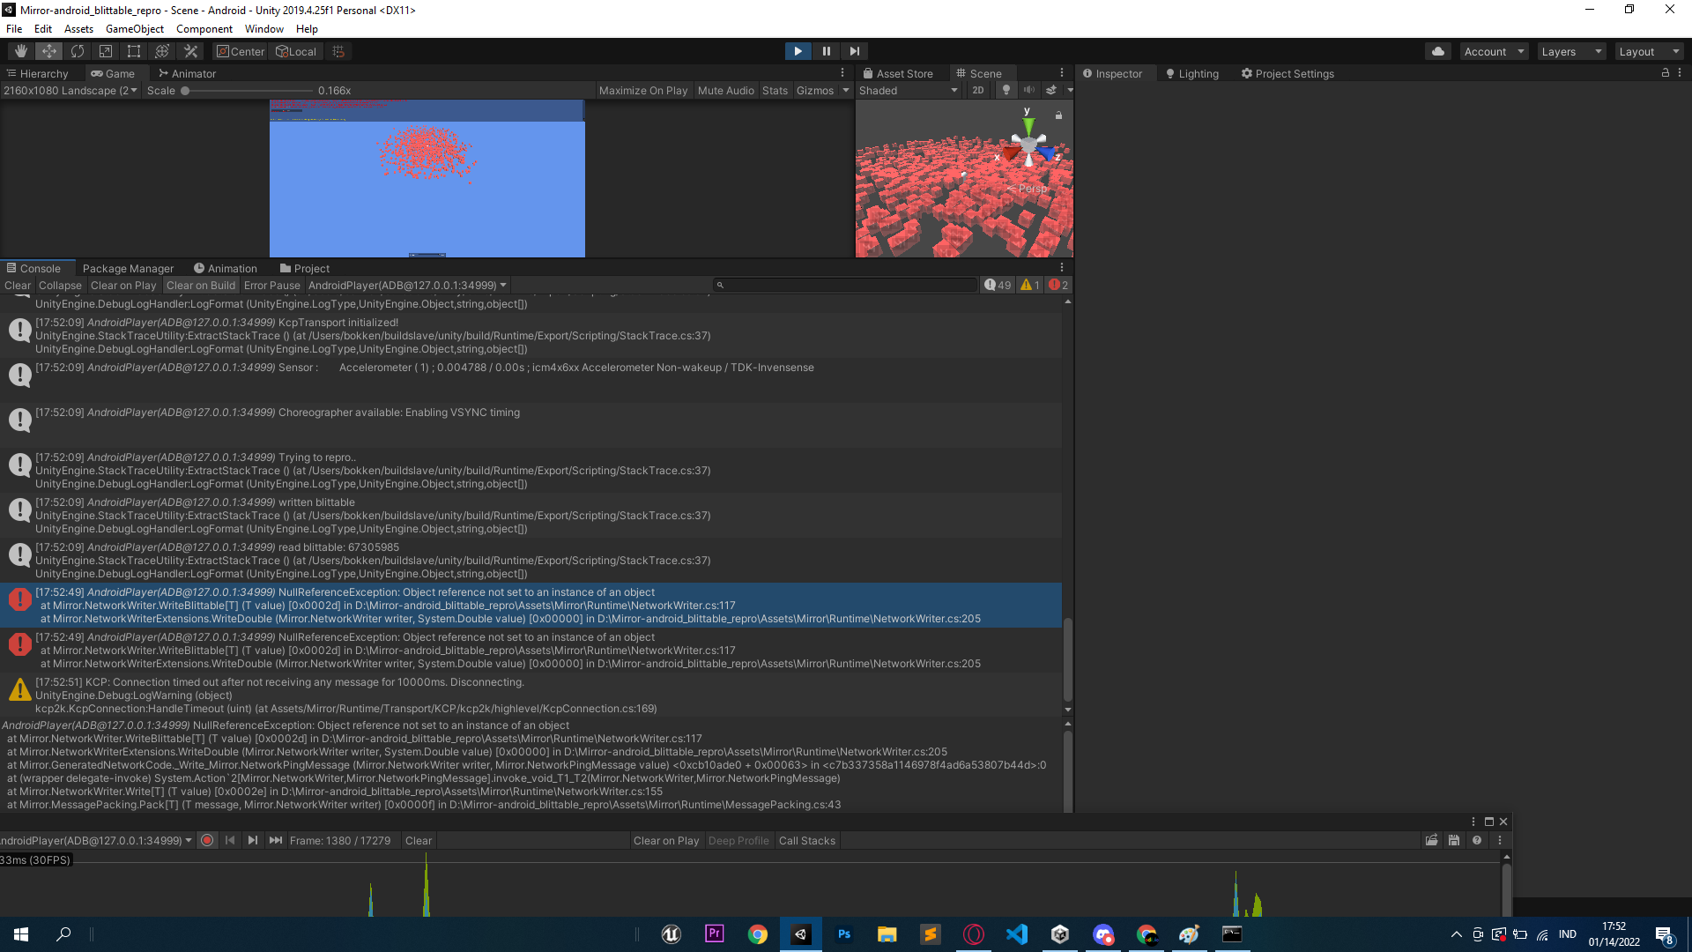Image resolution: width=1692 pixels, height=952 pixels.
Task: Enable the Mute Audio toggle
Action: coord(725,90)
